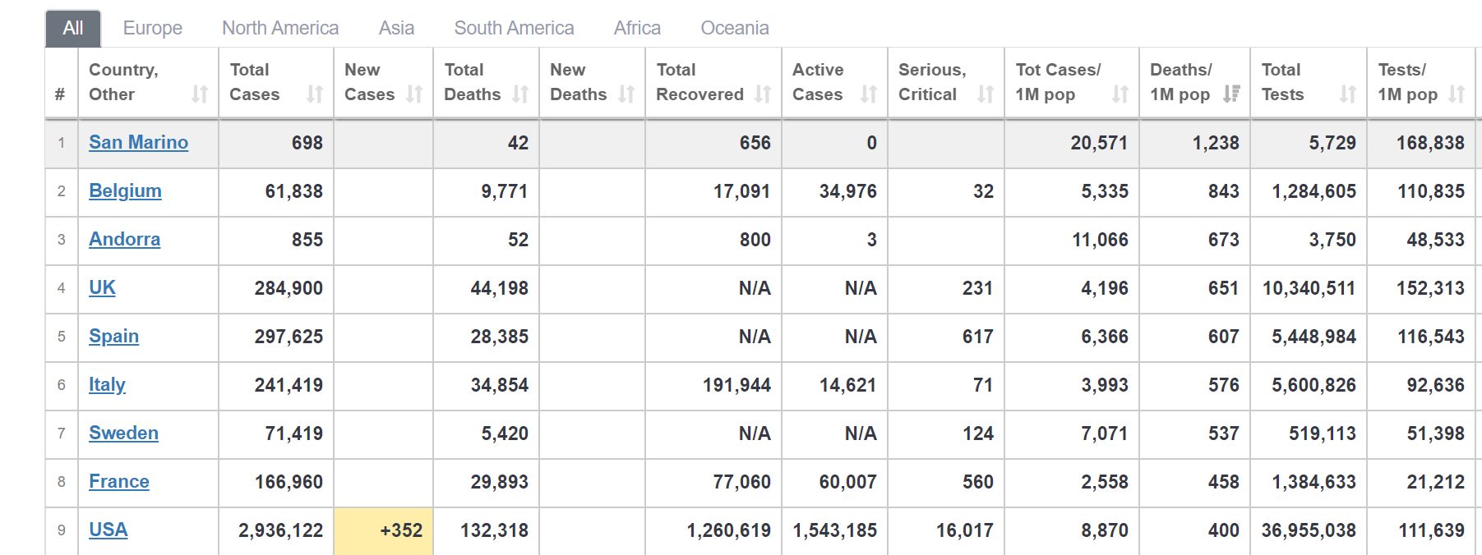
Task: Click the highlighted +352 new cases cell
Action: pos(384,530)
